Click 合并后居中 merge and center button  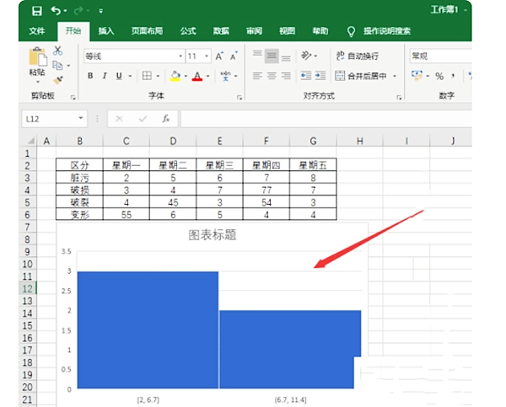click(366, 76)
